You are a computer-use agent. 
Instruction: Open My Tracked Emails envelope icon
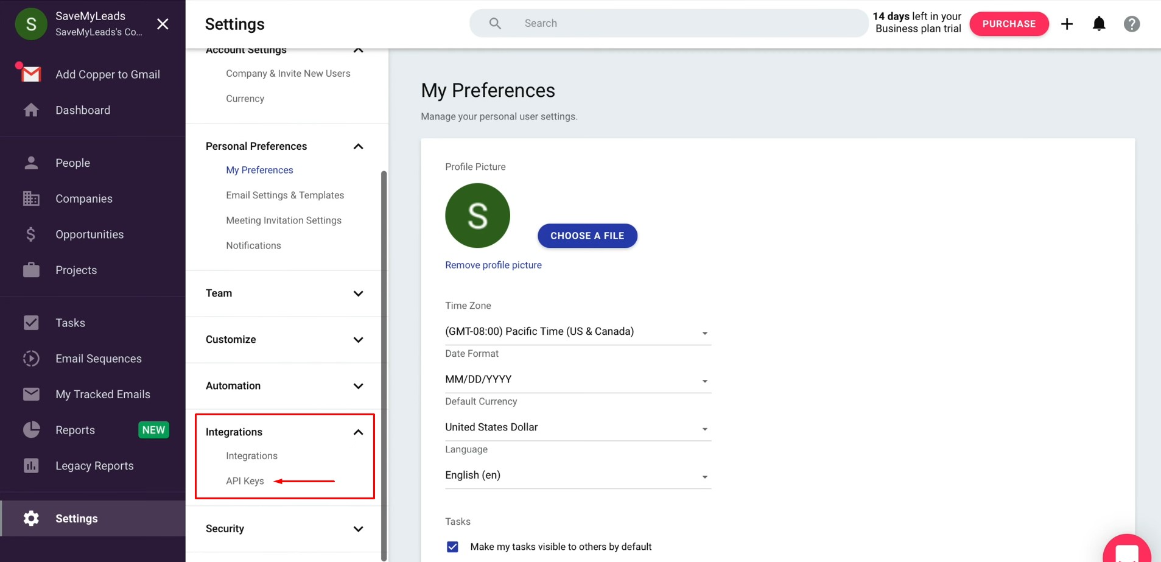pos(31,394)
